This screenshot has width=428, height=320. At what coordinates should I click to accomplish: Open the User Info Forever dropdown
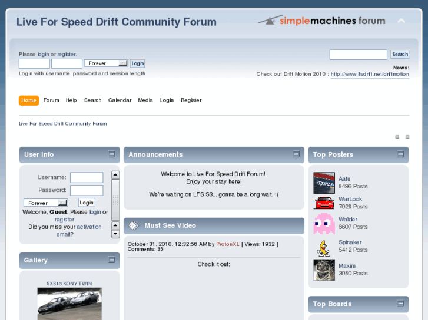45,203
